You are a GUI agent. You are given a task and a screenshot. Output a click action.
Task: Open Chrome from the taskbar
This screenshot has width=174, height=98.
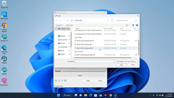pyautogui.click(x=111, y=95)
